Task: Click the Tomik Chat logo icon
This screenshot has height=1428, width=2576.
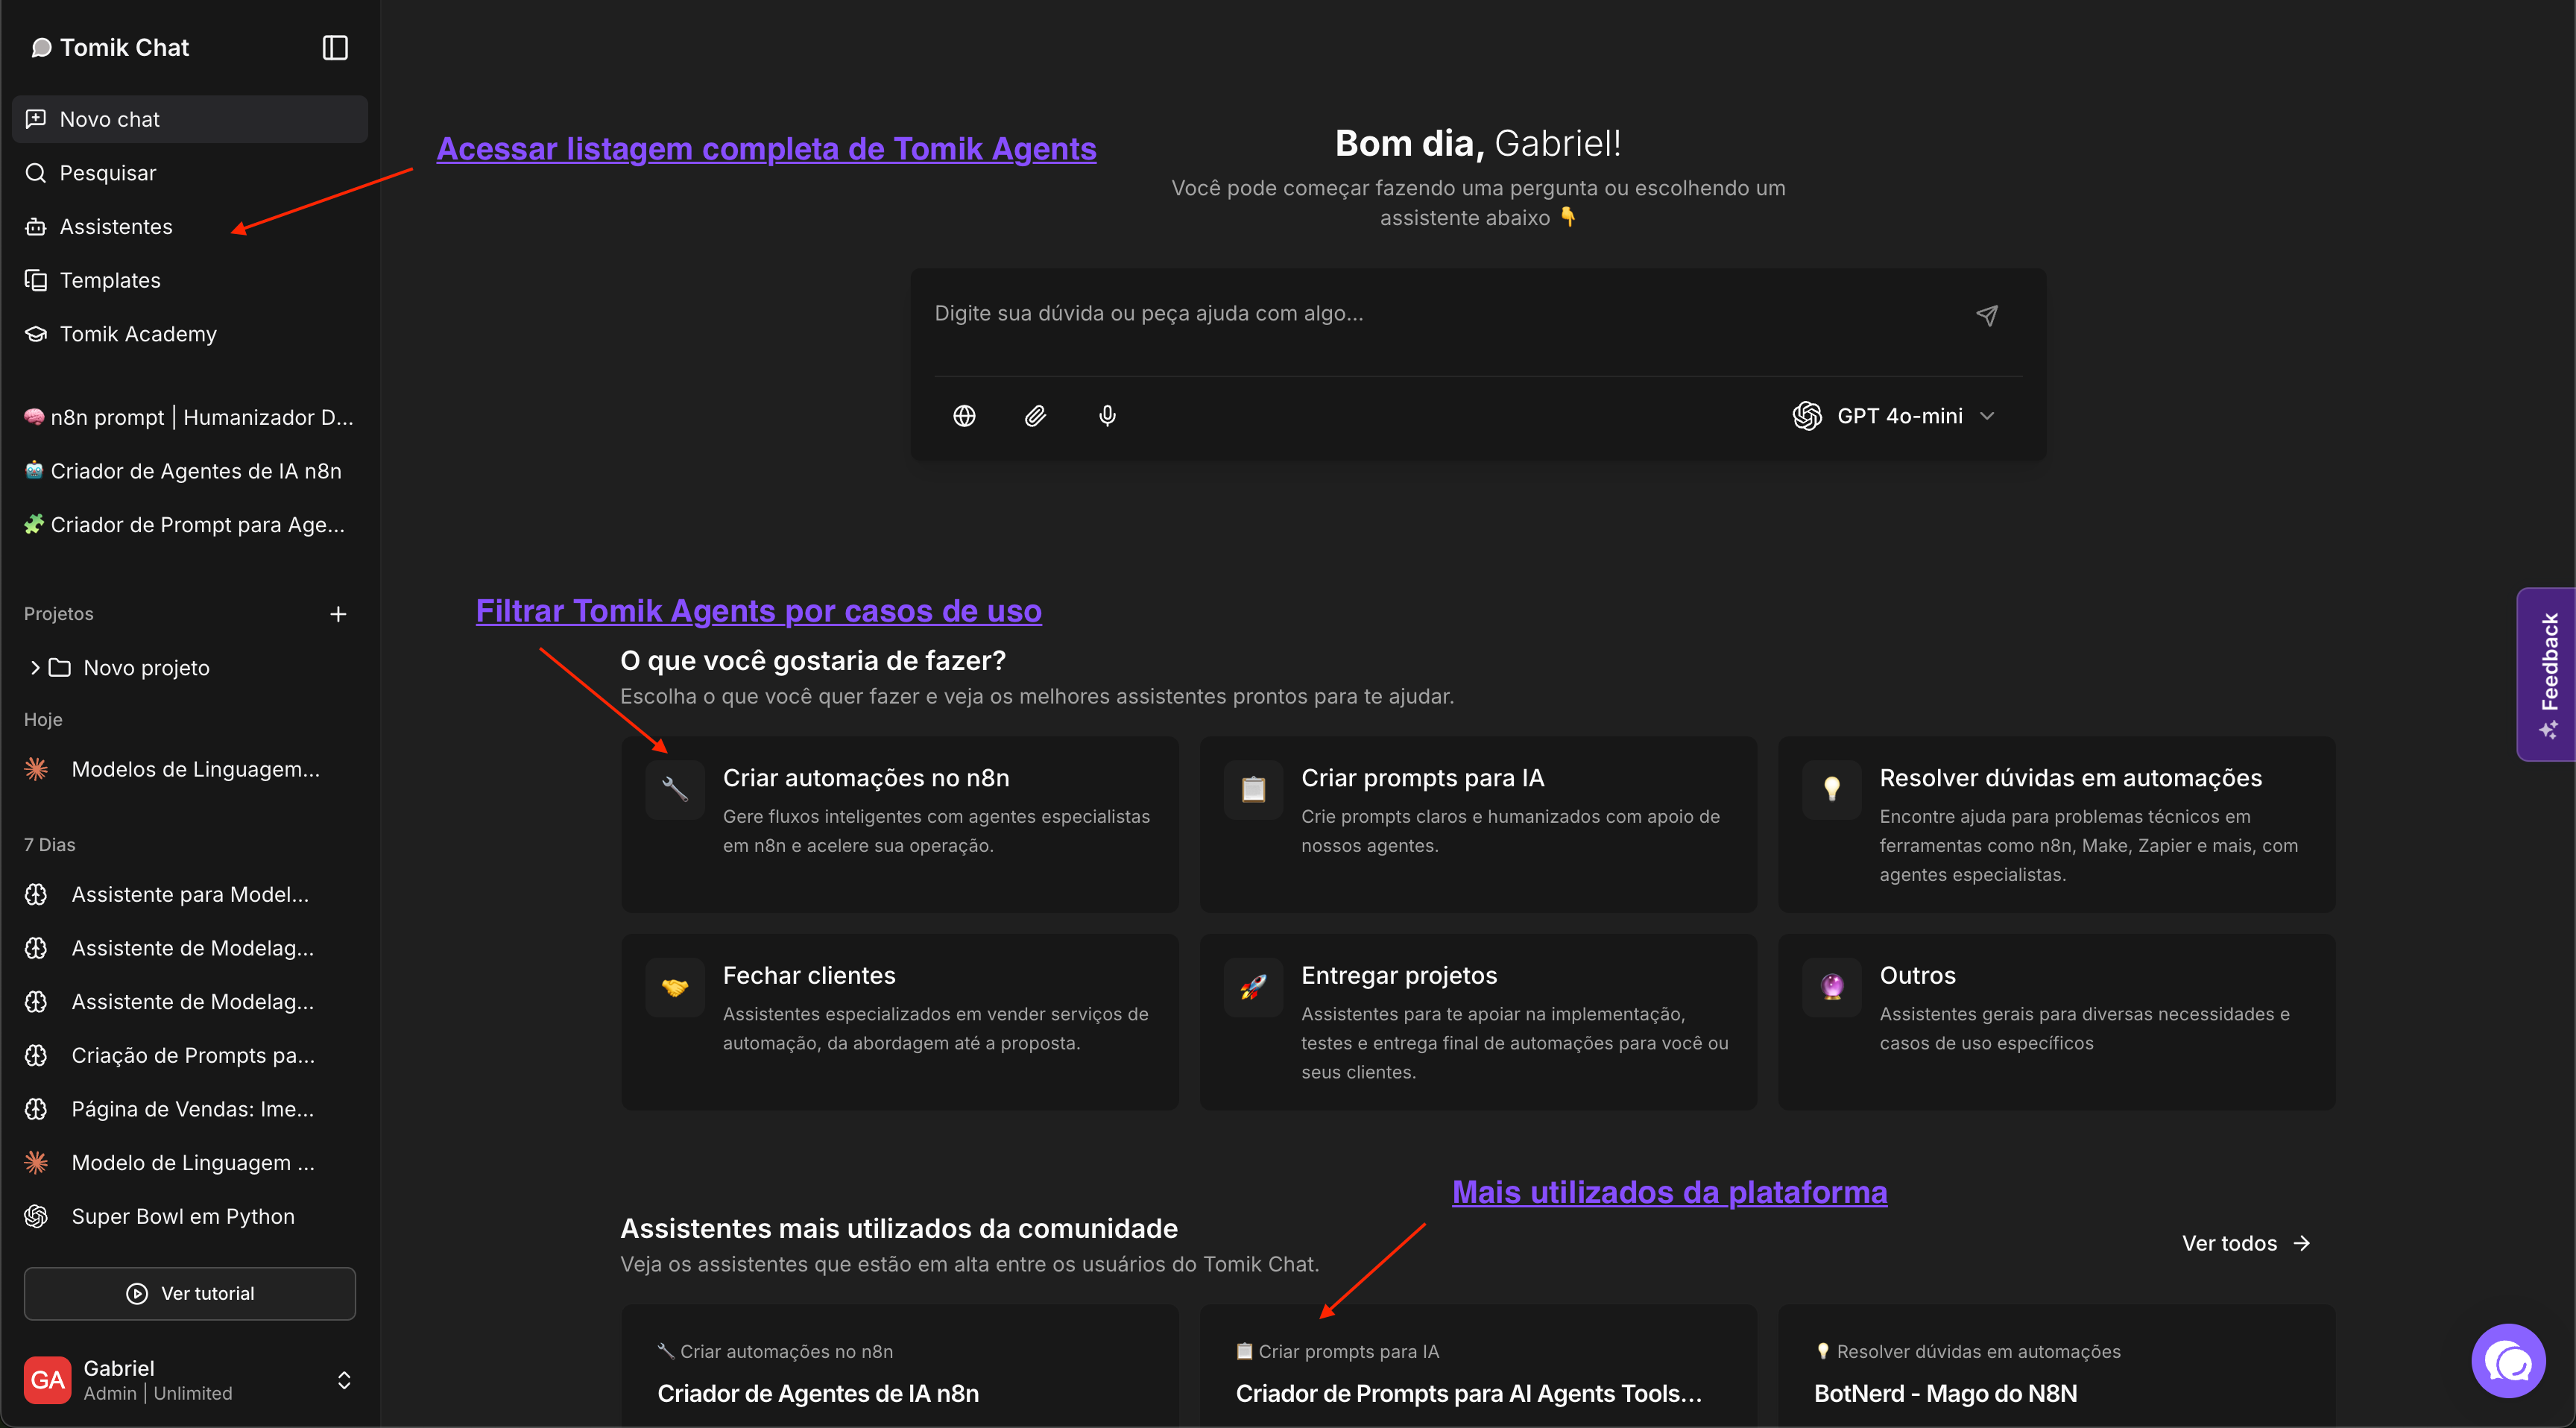Action: (41, 48)
